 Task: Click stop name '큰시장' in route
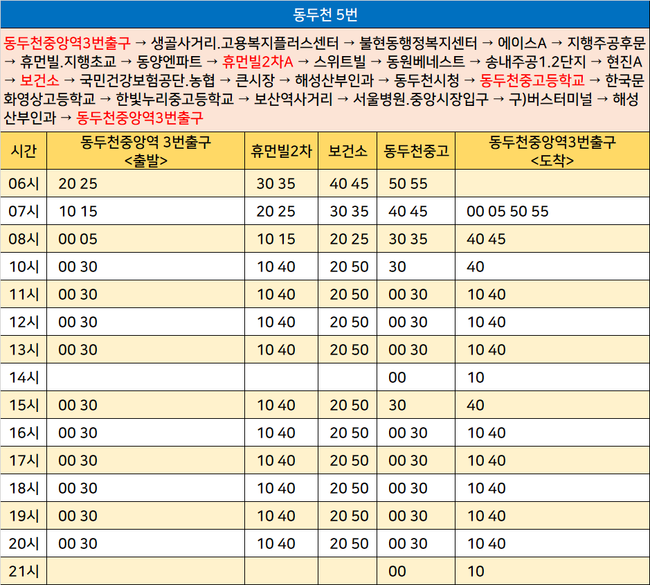[x=255, y=80]
